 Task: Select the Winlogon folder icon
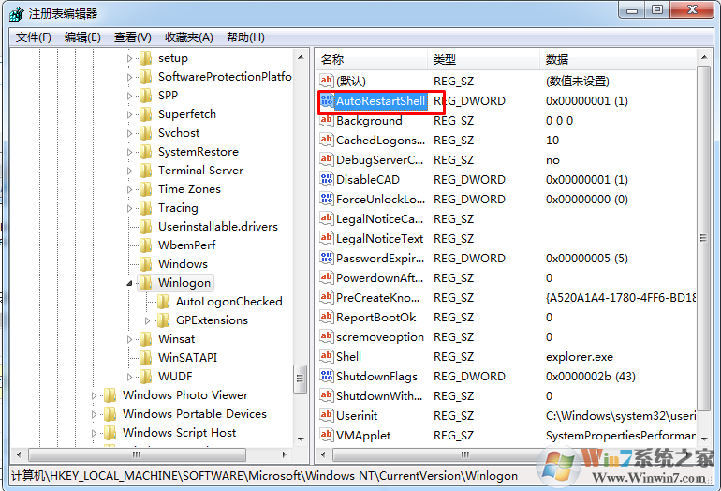145,283
